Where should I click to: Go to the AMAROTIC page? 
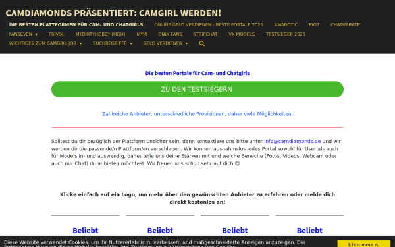(x=286, y=25)
